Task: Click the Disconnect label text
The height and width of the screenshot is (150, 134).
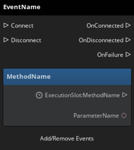Action: click(x=26, y=40)
